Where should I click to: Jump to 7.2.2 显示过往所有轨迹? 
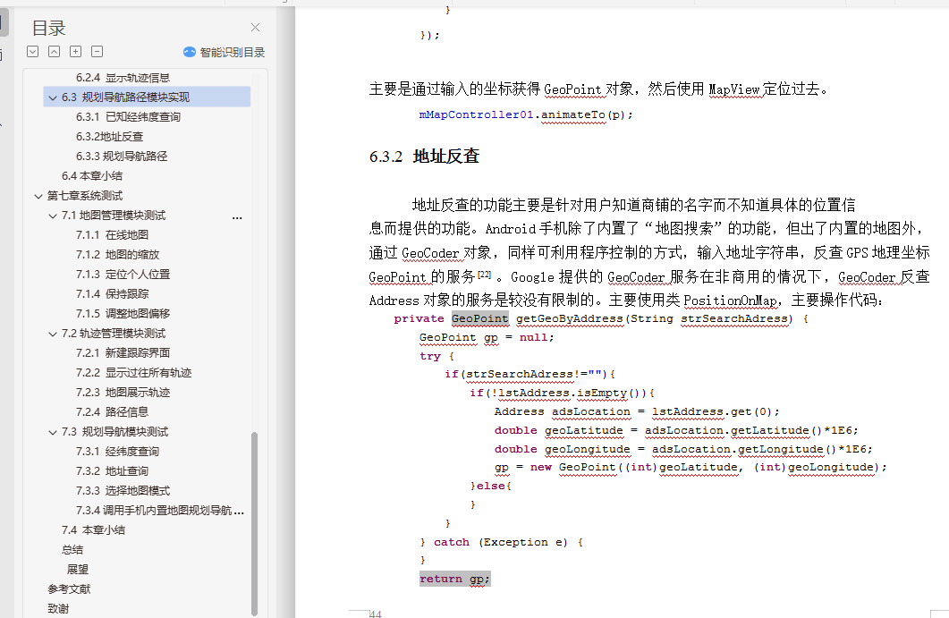click(x=134, y=373)
